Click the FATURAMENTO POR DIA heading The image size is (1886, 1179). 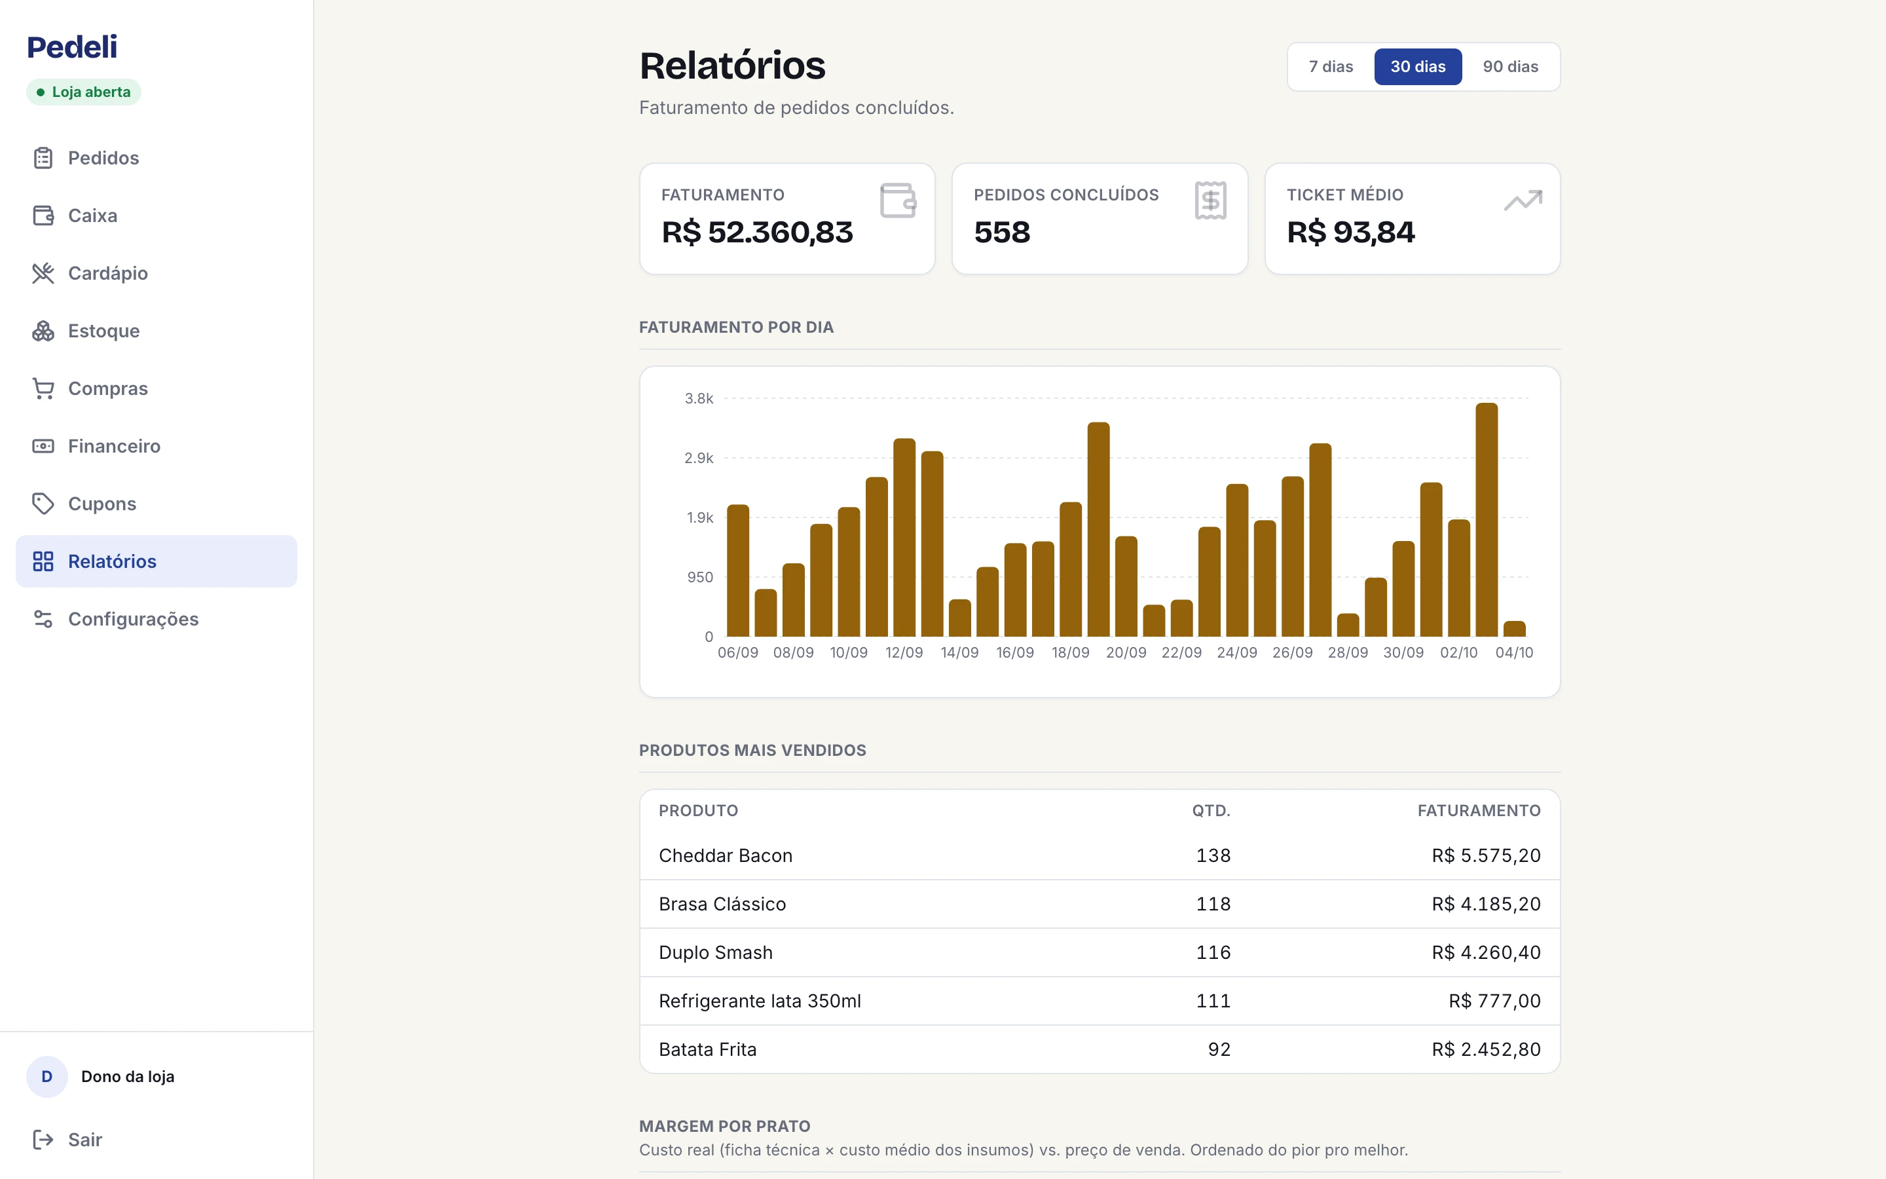point(737,327)
